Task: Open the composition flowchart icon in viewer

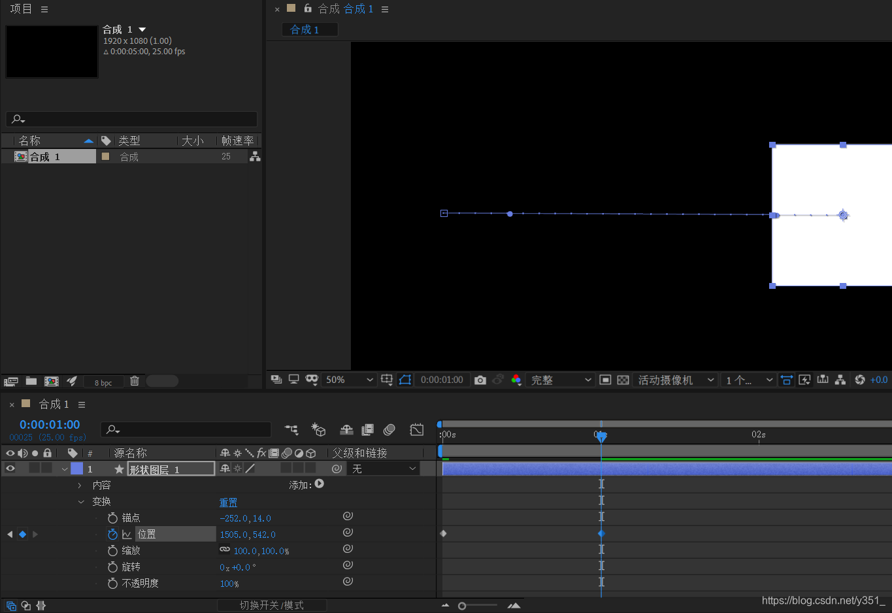Action: tap(840, 380)
